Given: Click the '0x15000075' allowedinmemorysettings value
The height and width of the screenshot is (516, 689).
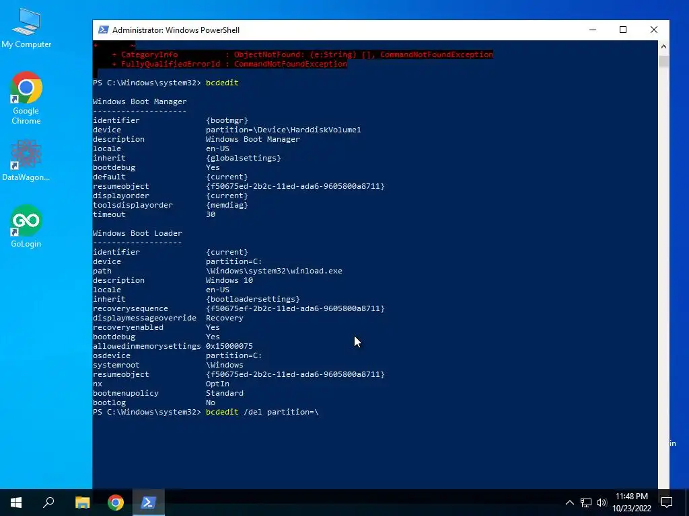Looking at the screenshot, I should pos(229,346).
